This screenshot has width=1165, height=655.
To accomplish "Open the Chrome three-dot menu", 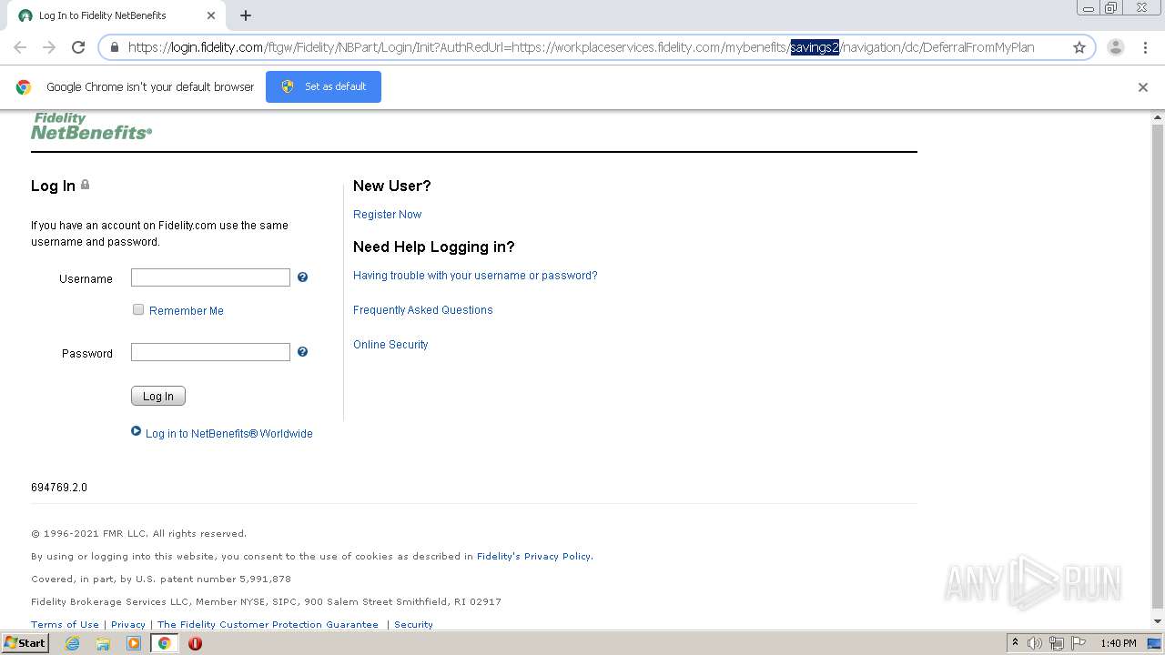I will [1145, 47].
